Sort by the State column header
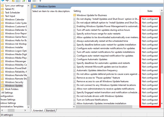 point(150,11)
